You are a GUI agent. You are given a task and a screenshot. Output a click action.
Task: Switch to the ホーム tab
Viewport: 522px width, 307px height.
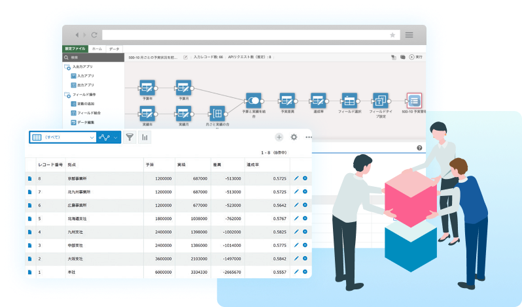click(96, 49)
